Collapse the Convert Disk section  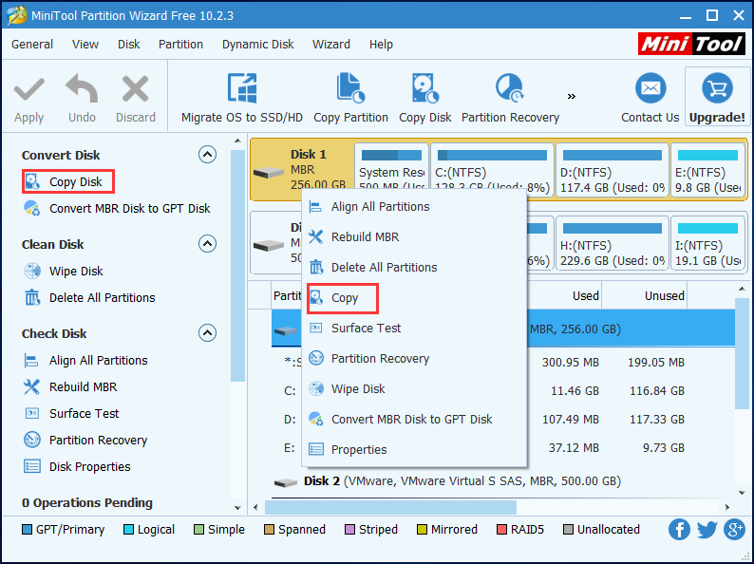coord(207,155)
